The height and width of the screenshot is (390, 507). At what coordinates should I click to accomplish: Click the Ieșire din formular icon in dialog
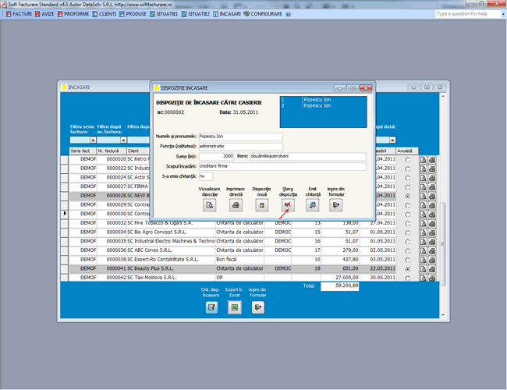(x=336, y=205)
